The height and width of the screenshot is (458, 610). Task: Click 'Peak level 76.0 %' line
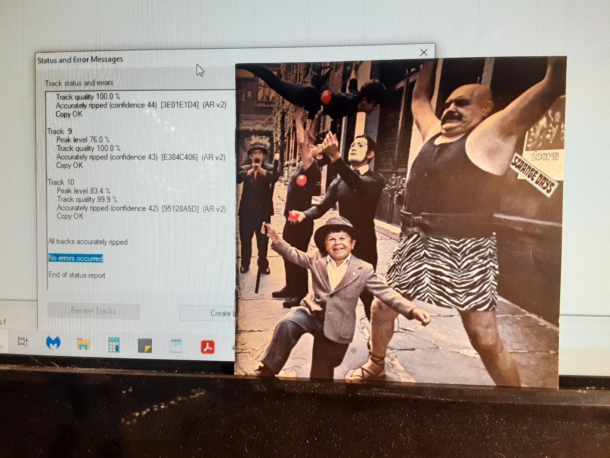click(83, 140)
